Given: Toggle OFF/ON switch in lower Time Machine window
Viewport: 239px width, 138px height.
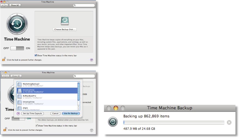Looking at the screenshot, I should pyautogui.click(x=18, y=119).
